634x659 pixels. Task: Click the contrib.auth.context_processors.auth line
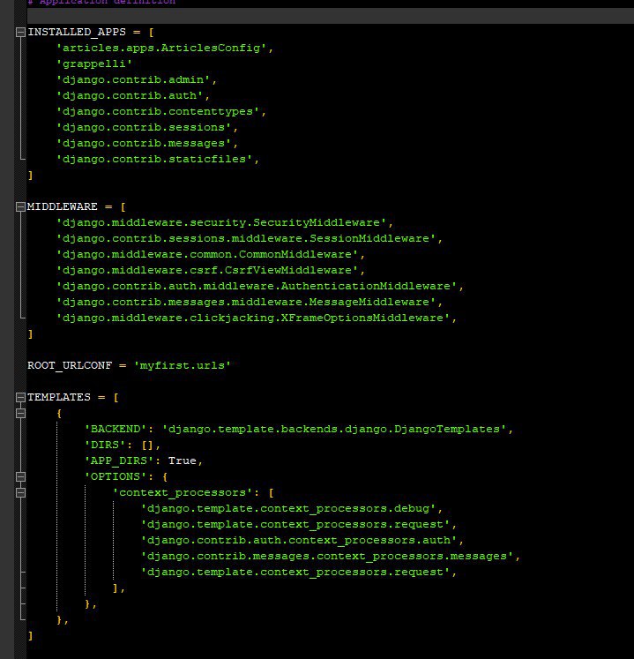click(302, 540)
